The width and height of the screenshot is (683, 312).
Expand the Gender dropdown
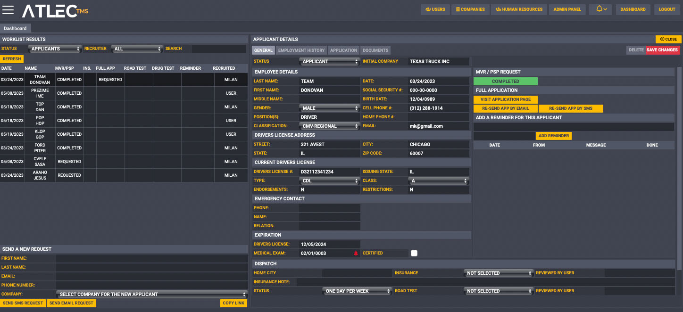click(x=329, y=108)
